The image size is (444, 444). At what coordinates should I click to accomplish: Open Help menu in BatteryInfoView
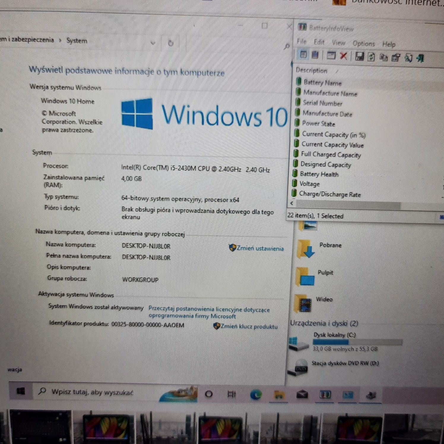click(388, 45)
